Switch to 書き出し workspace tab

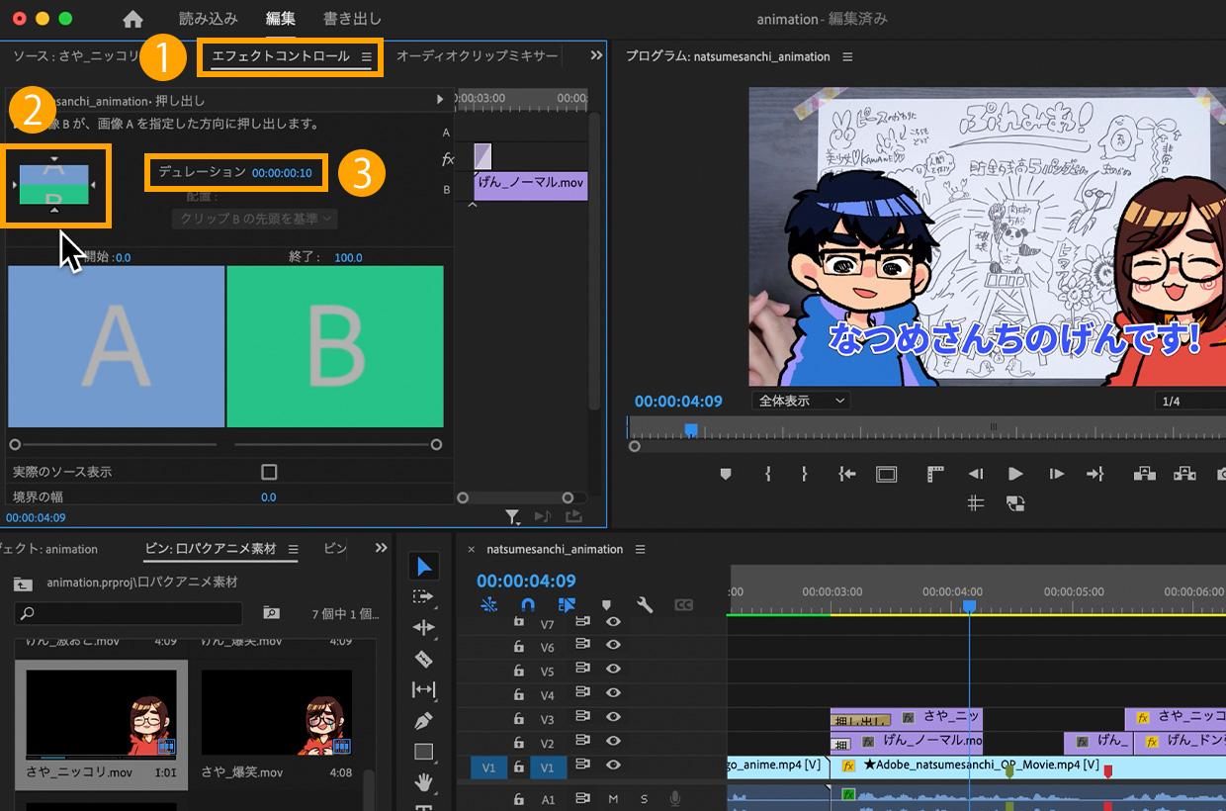point(352,19)
